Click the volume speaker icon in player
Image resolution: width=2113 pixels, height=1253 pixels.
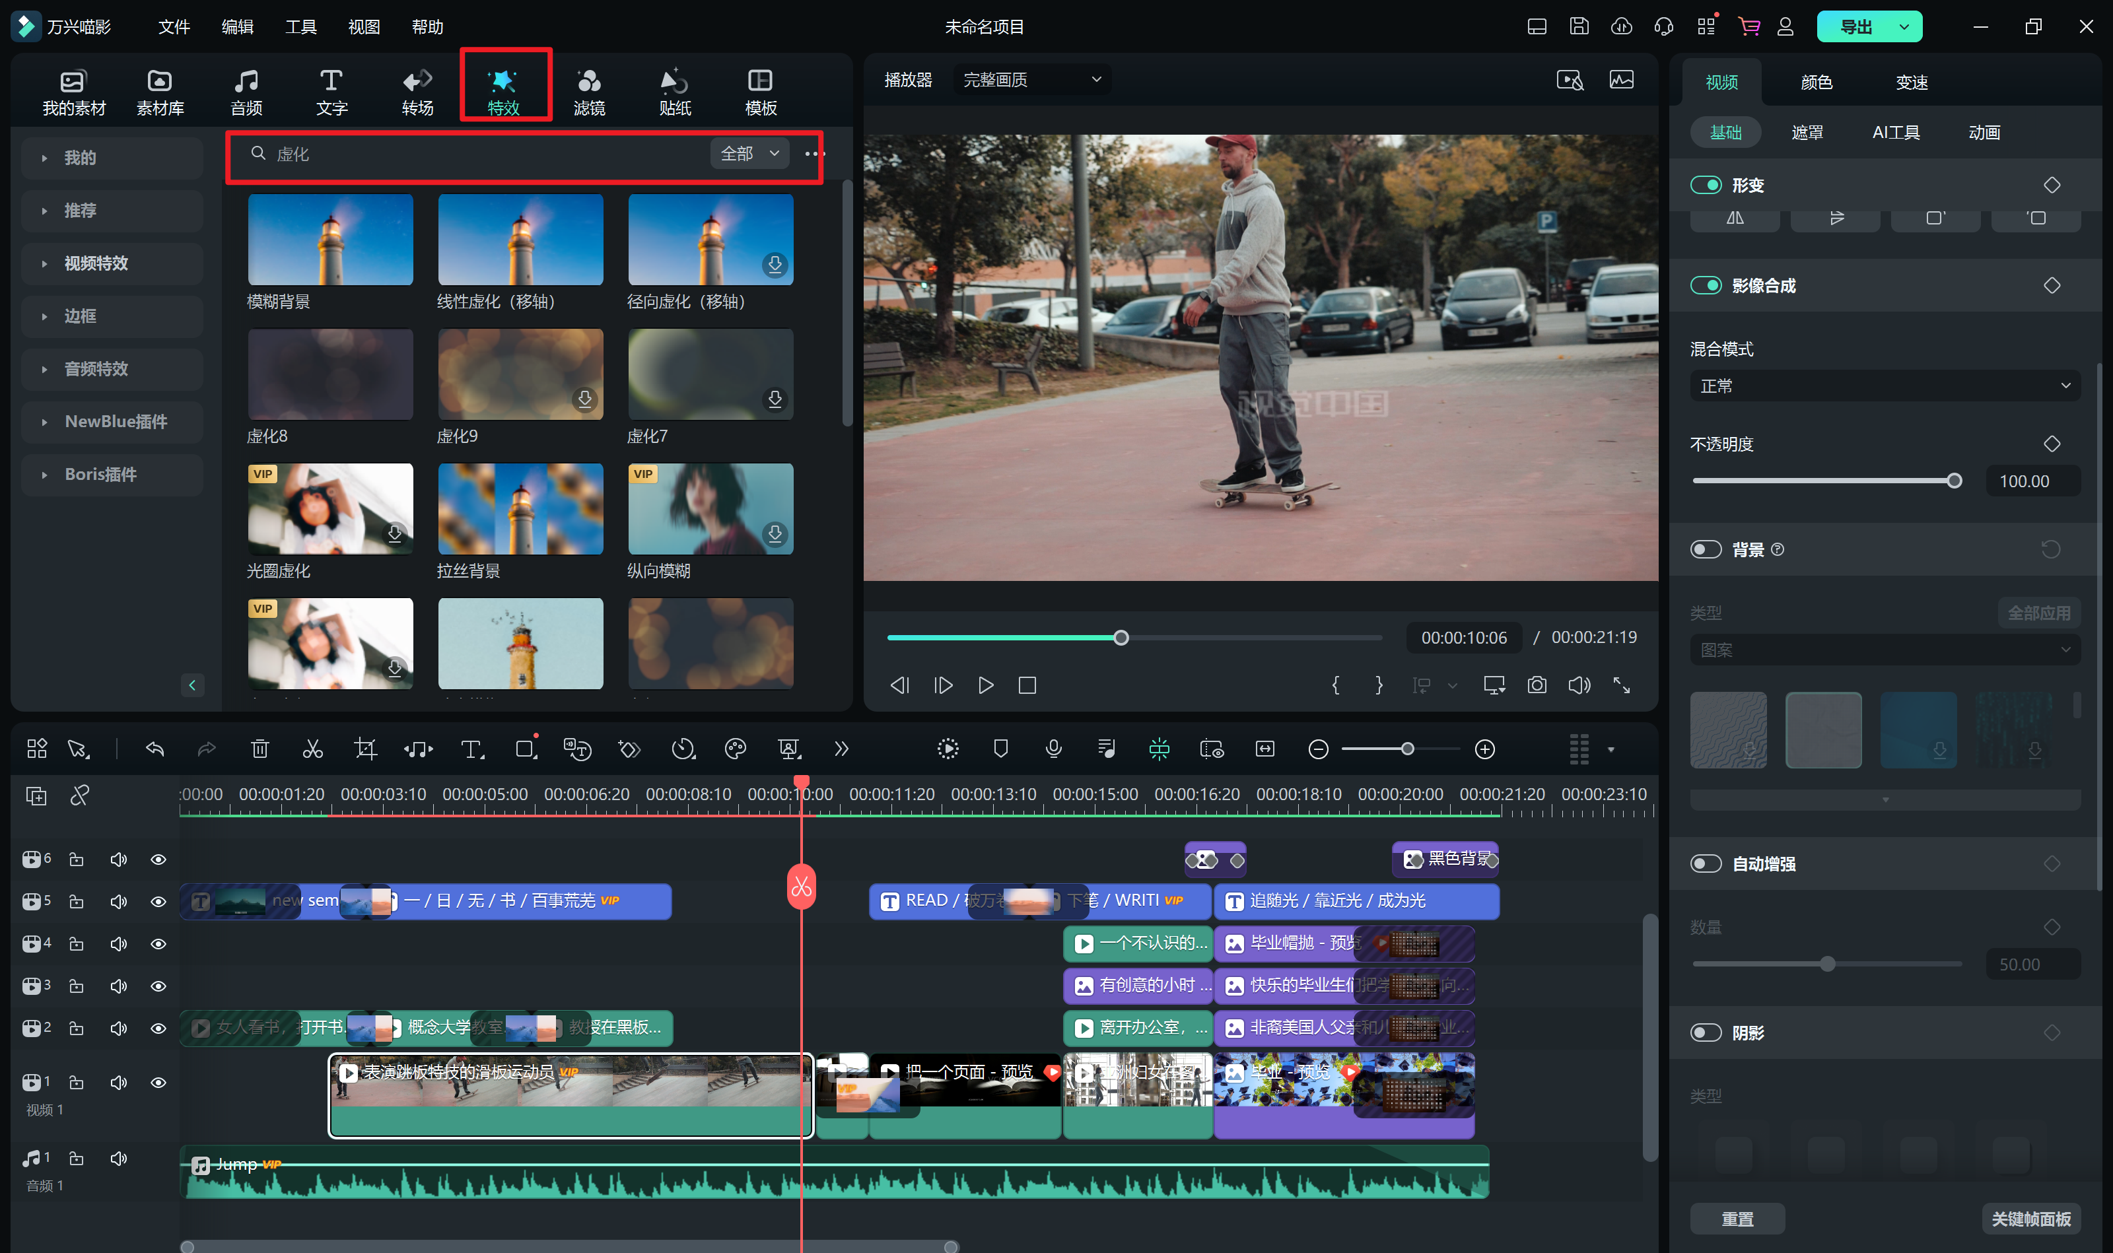tap(1579, 685)
